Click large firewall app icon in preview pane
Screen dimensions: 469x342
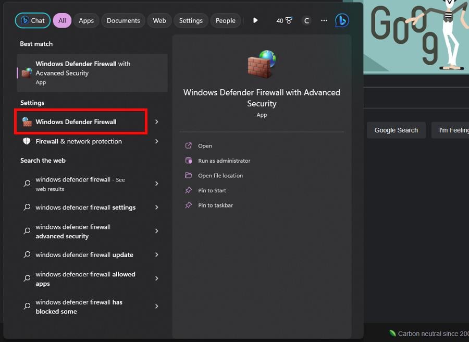tap(262, 64)
